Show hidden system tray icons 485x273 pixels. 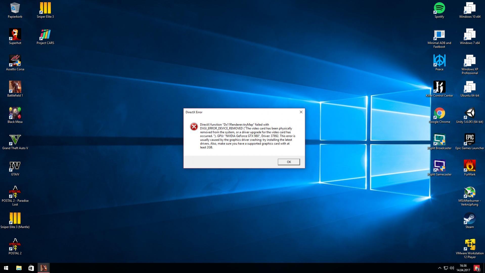pos(439,268)
